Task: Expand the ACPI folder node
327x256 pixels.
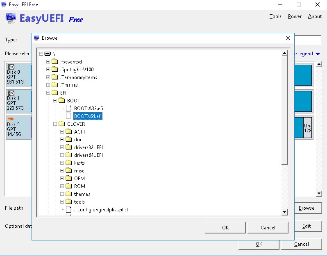Action: [62, 131]
